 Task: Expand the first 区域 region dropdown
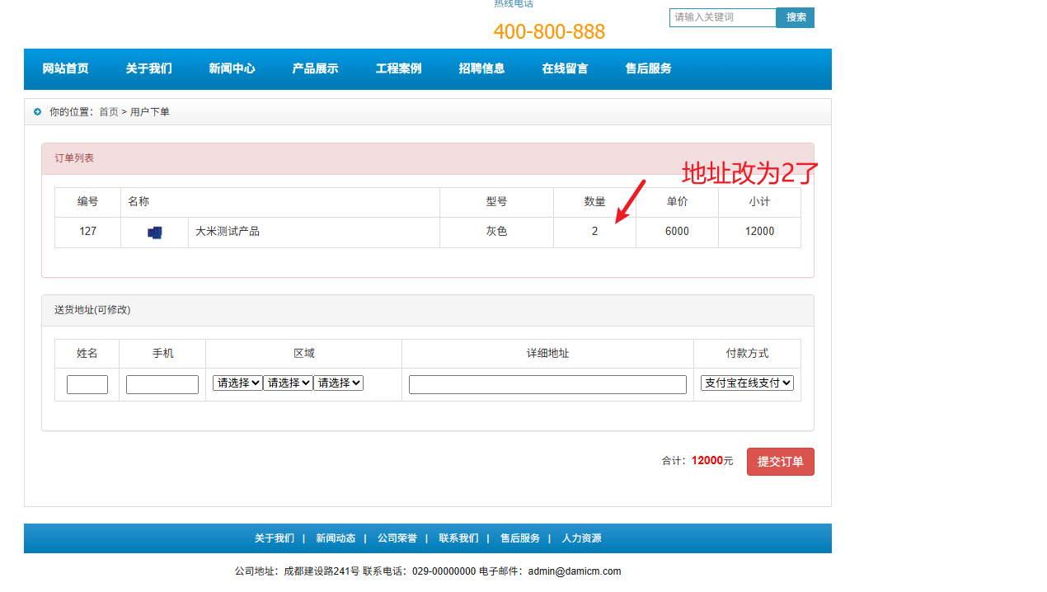click(237, 383)
